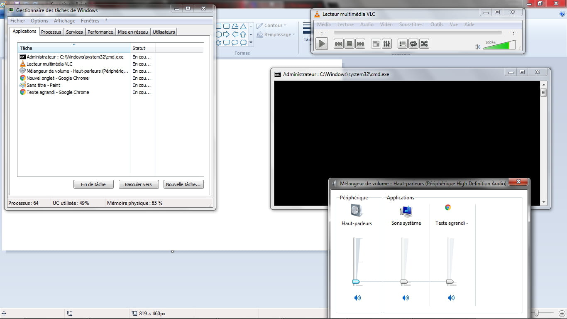Select the cloud callout shape in Paint
Viewport: 567px width, 319px height.
(243, 42)
